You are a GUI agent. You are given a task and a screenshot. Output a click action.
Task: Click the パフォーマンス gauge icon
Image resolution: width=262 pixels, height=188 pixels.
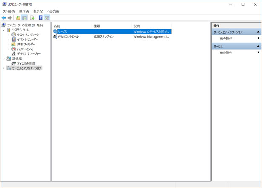pyautogui.click(x=14, y=49)
